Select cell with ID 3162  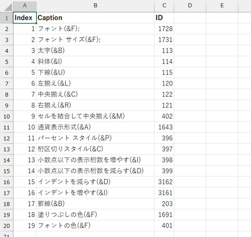(164, 182)
